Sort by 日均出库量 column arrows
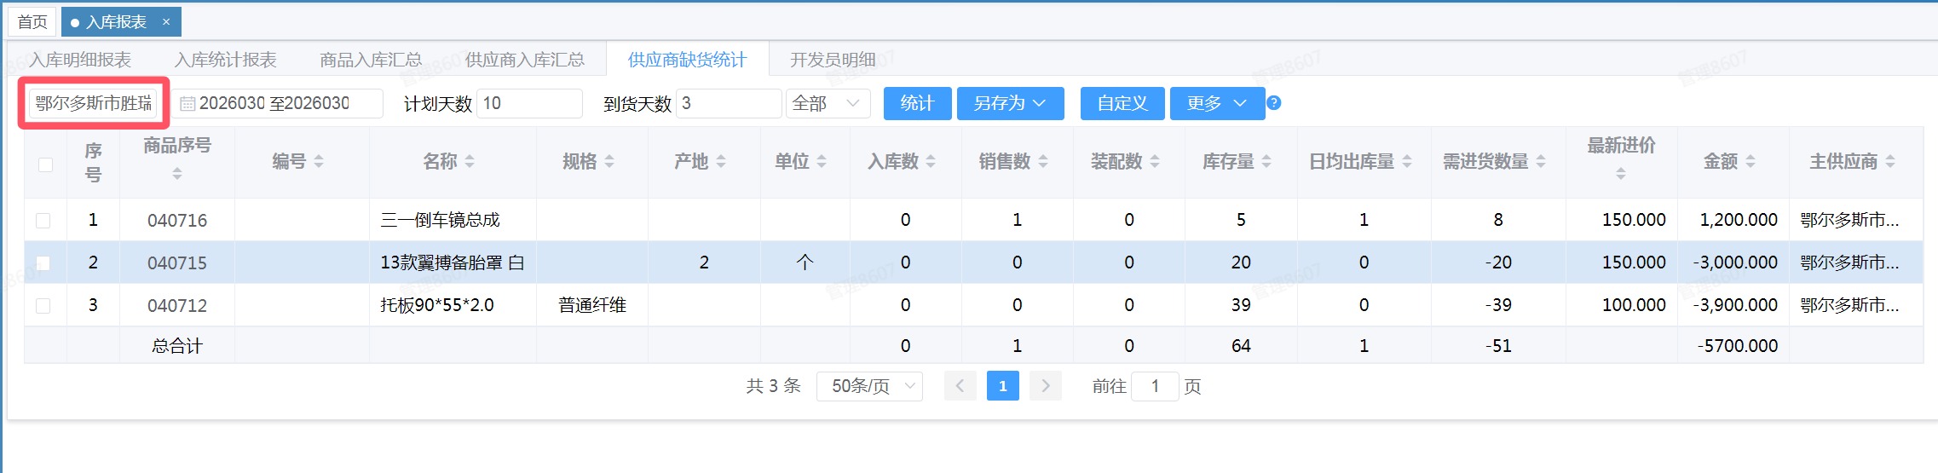This screenshot has width=1938, height=473. tap(1407, 161)
